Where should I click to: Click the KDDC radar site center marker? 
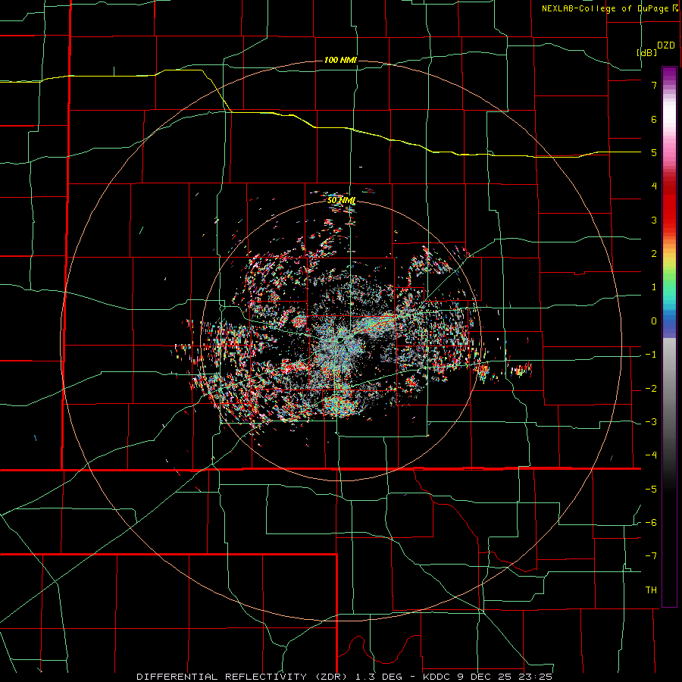tap(340, 339)
